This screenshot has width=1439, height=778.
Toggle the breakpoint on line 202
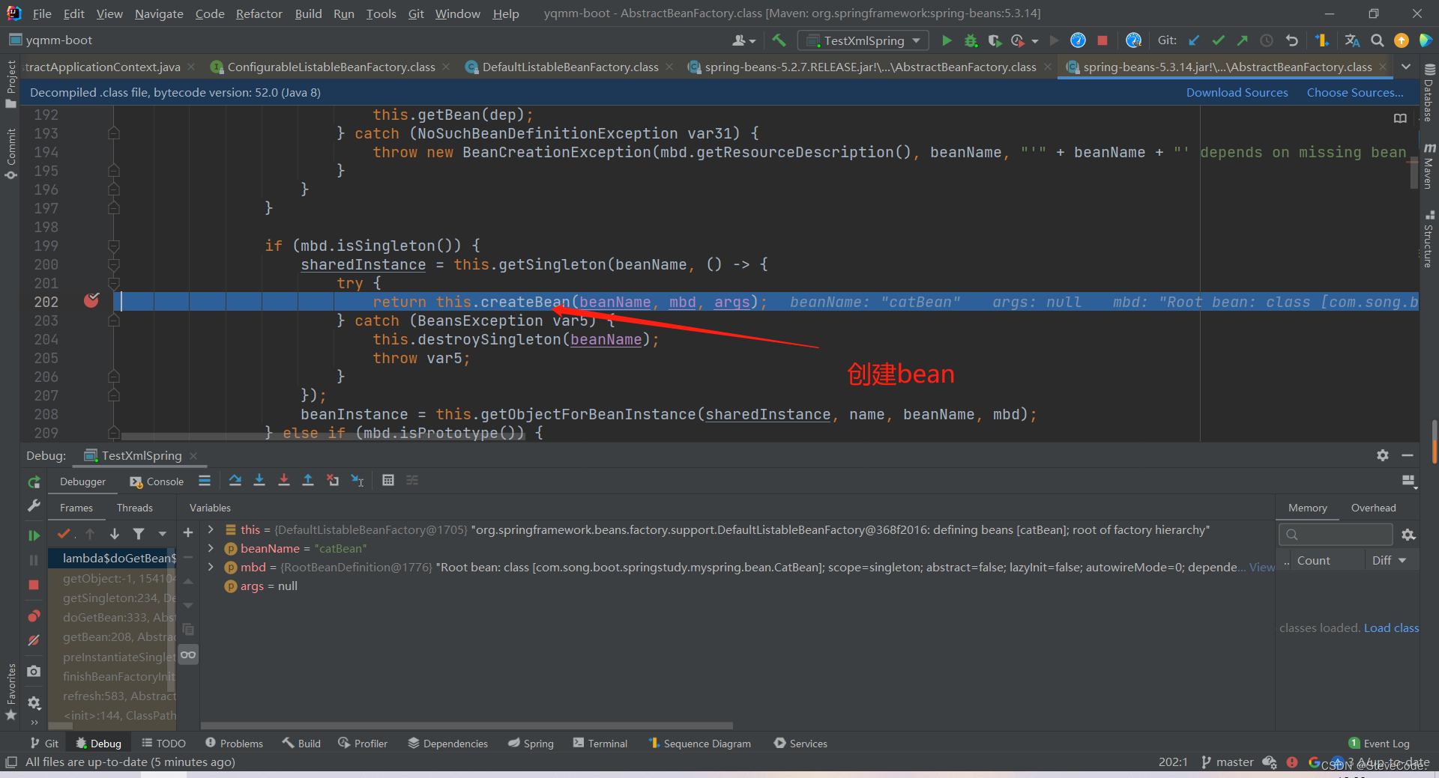coord(91,301)
